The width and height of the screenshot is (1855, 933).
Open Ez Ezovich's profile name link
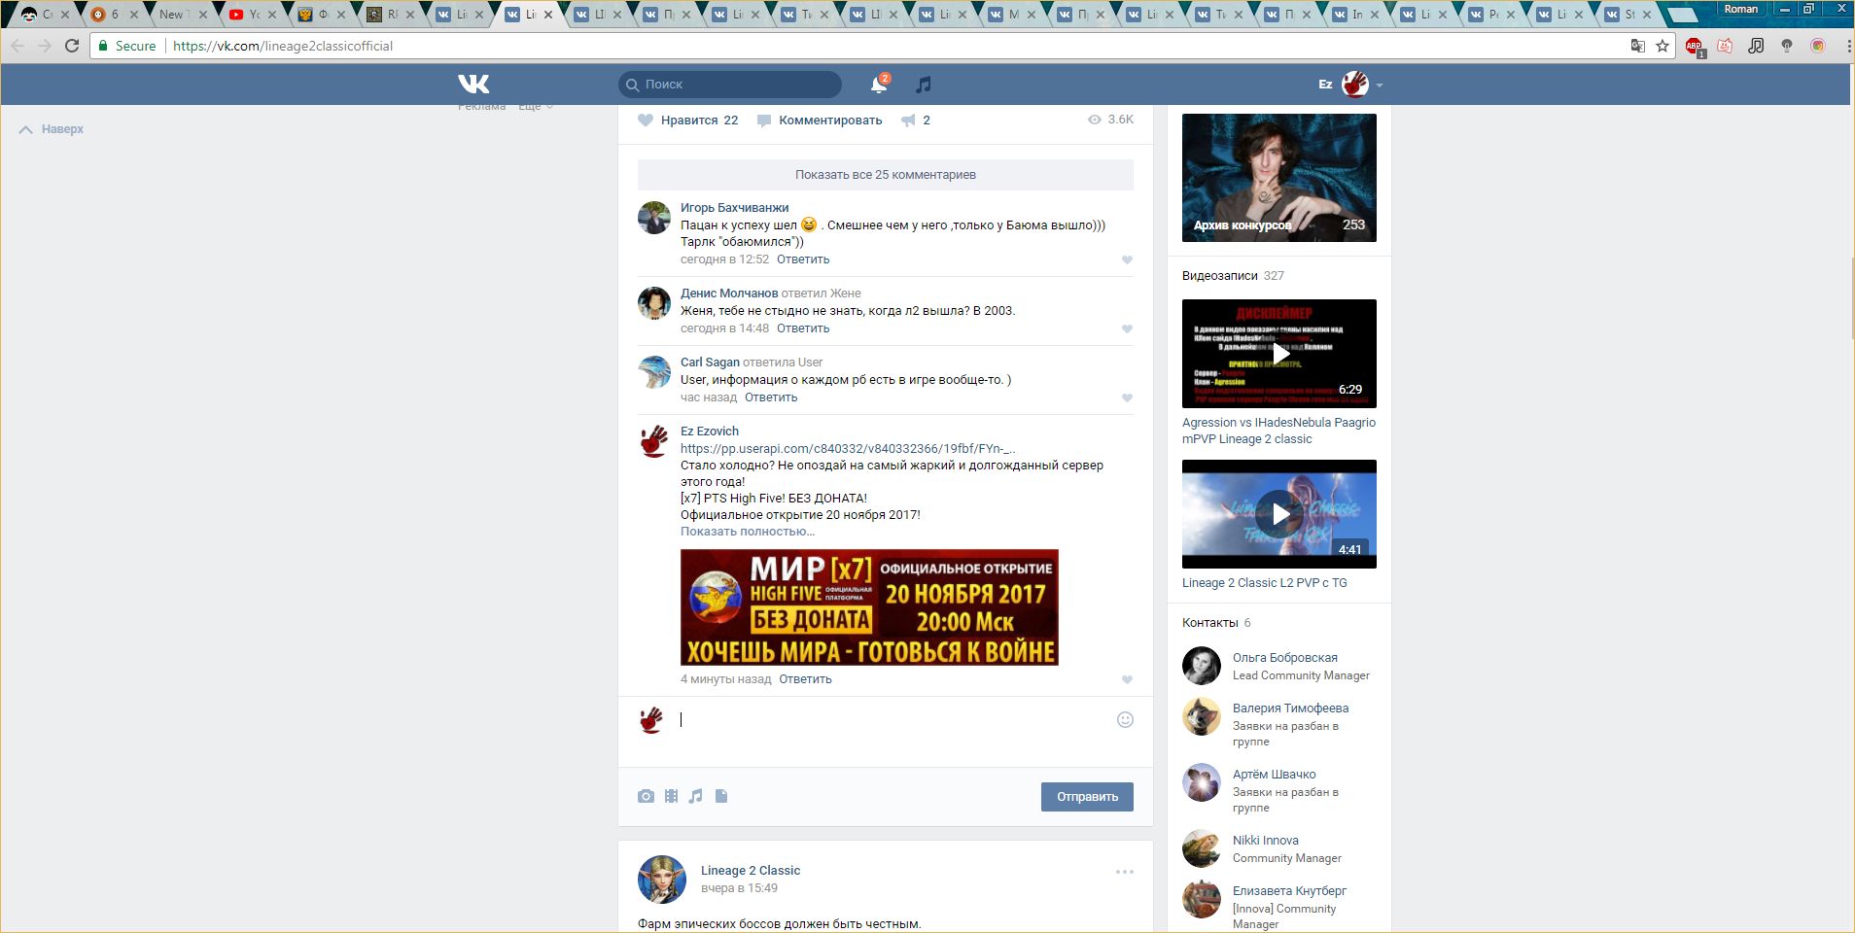pos(710,432)
